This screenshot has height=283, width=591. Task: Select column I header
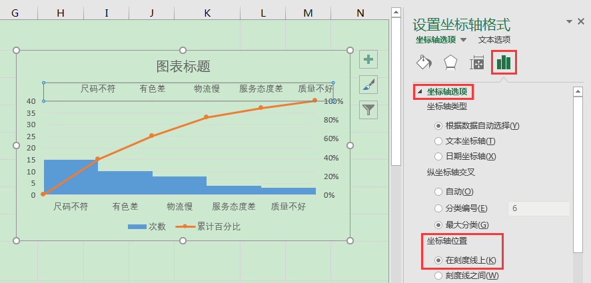(107, 13)
